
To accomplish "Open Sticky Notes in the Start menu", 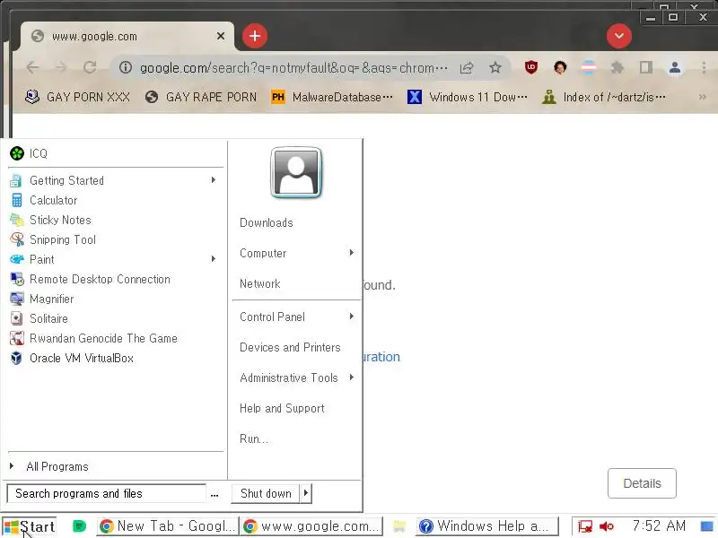I will tap(115, 220).
